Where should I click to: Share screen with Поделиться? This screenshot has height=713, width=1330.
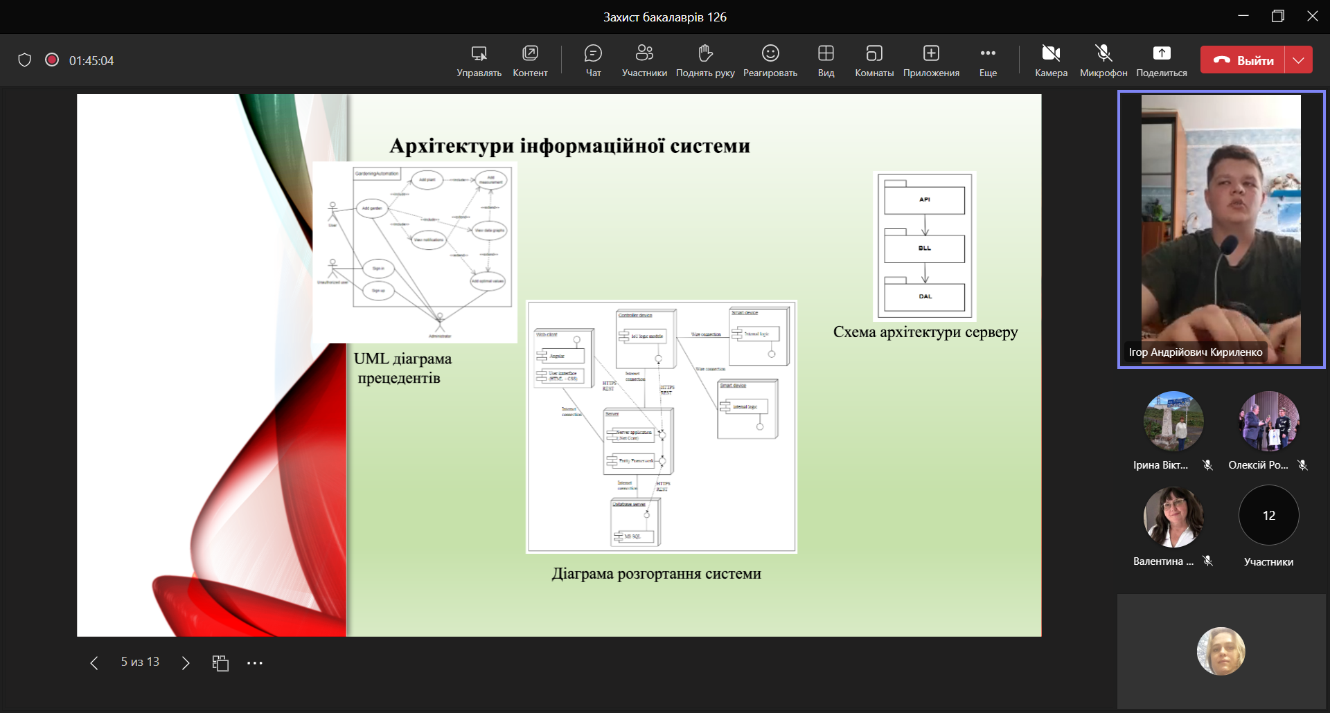coord(1161,60)
